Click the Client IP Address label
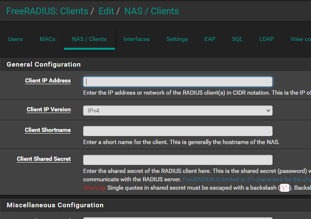Screen dimensions: 311x219 pyautogui.click(x=48, y=81)
